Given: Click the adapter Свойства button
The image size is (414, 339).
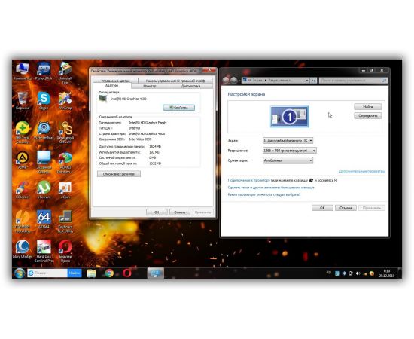Looking at the screenshot, I should 178,108.
